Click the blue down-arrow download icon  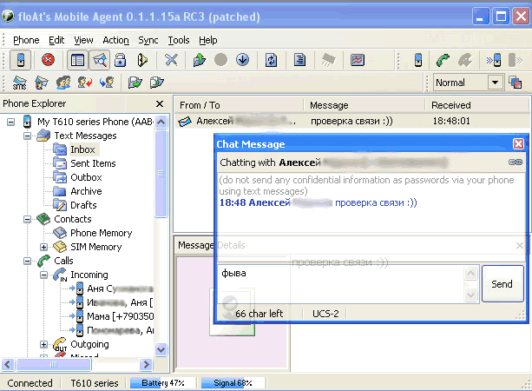[x=242, y=60]
